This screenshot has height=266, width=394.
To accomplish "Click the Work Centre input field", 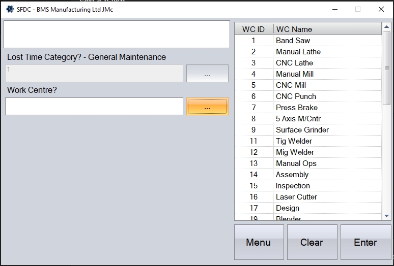I will click(x=94, y=107).
